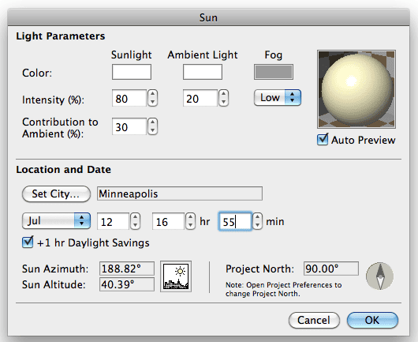This screenshot has height=342, width=418.
Task: Open the Jul month dropdown
Action: coord(56,221)
